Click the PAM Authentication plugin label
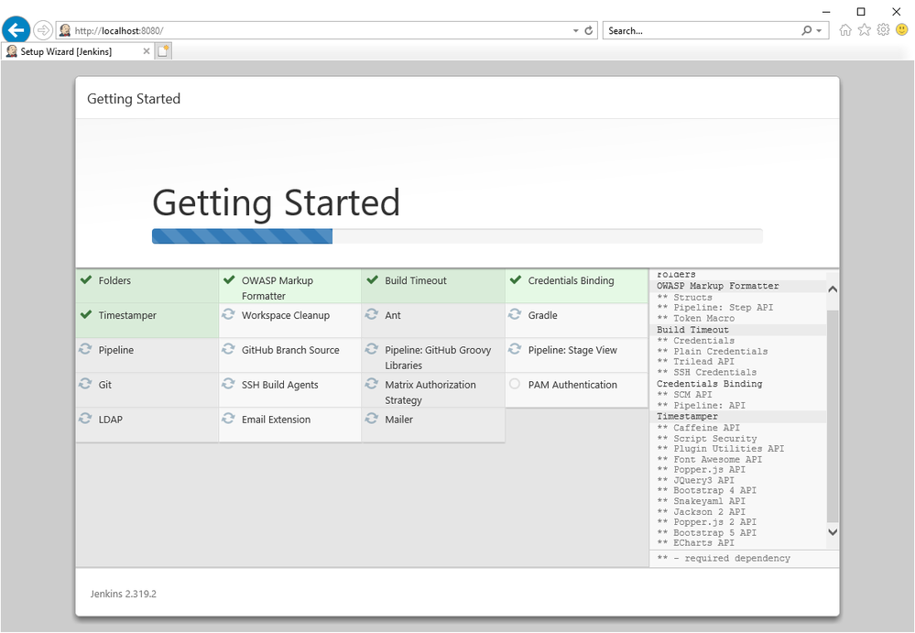The width and height of the screenshot is (915, 633). pyautogui.click(x=572, y=385)
